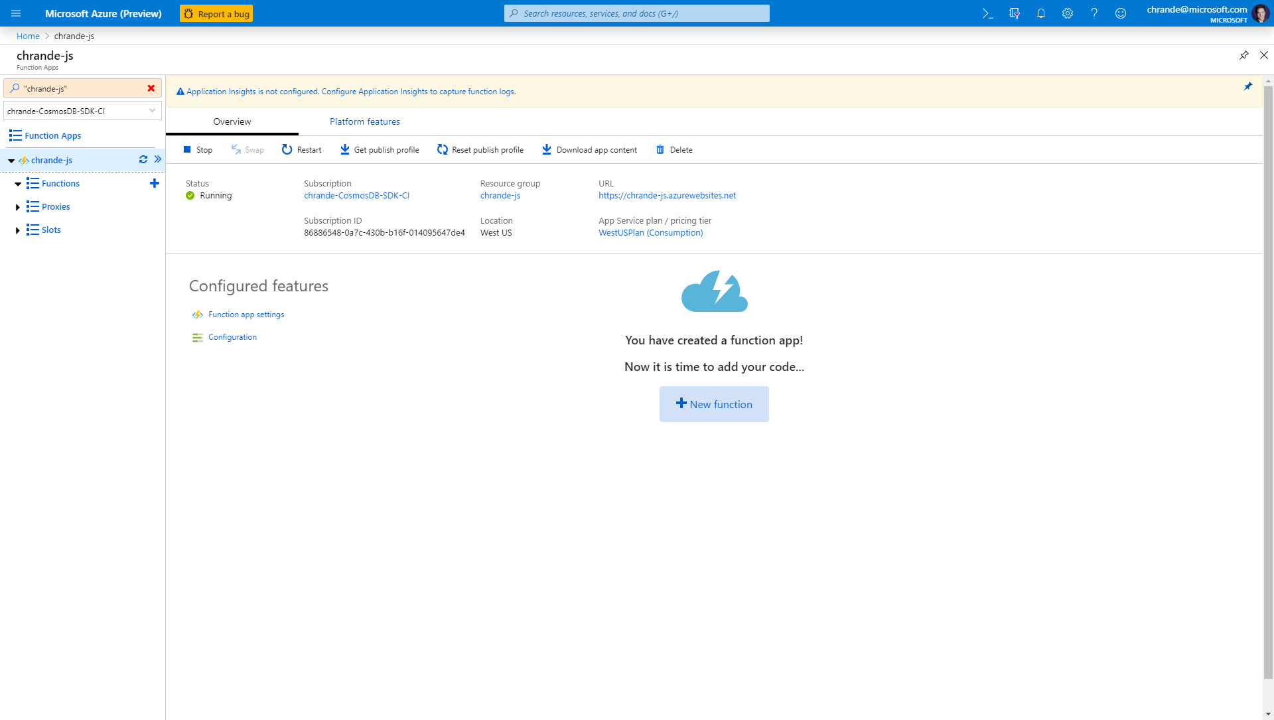Image resolution: width=1274 pixels, height=720 pixels.
Task: Click the lightning bolt icon beside chrande-js
Action: point(24,161)
